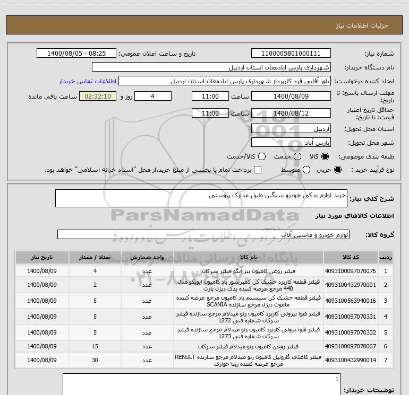Click quantity 15 in row 6

point(95,346)
